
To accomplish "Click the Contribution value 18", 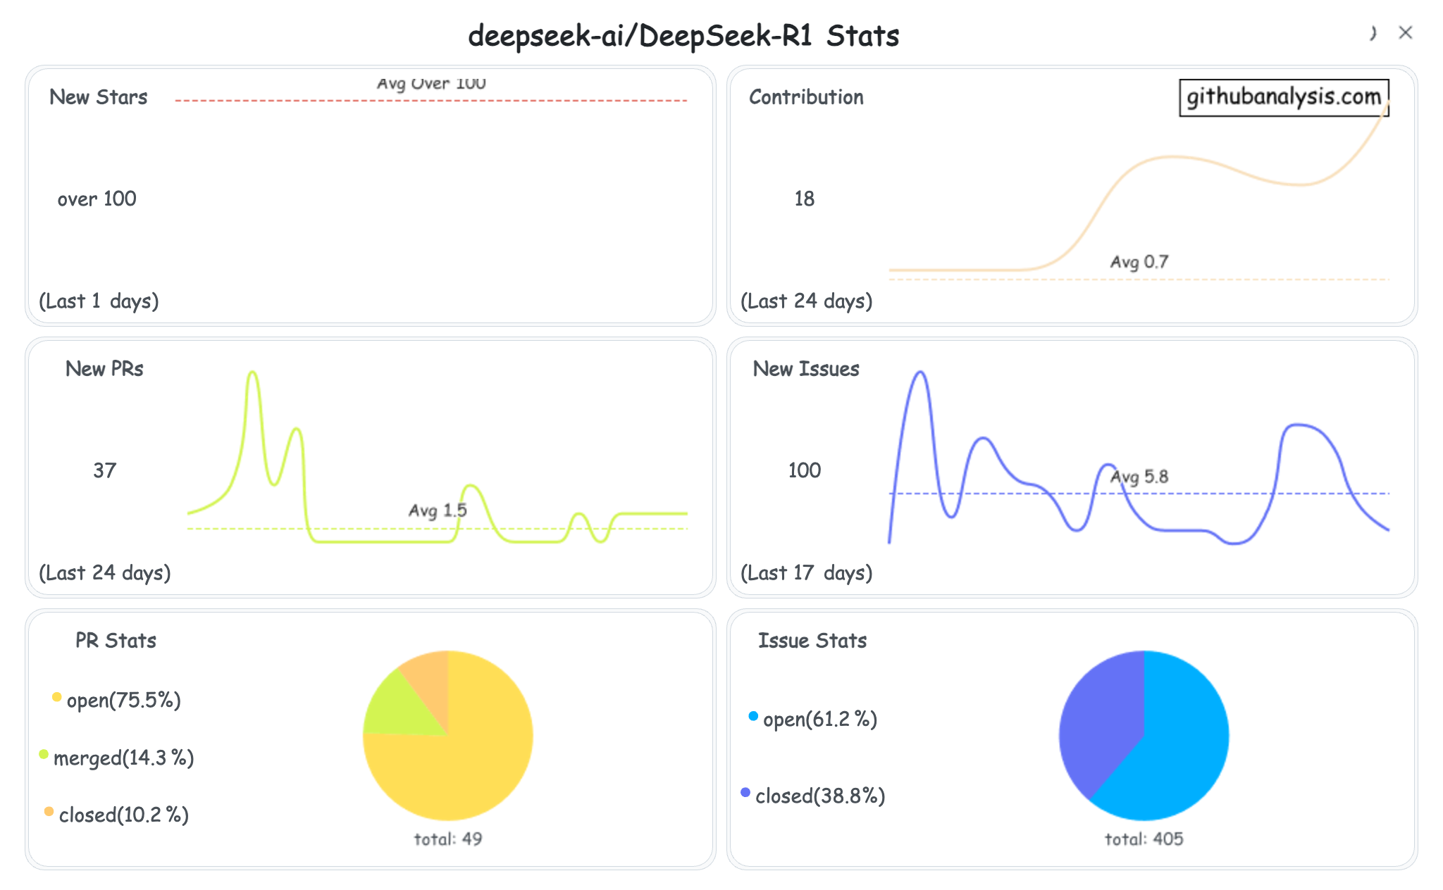I will tap(804, 199).
